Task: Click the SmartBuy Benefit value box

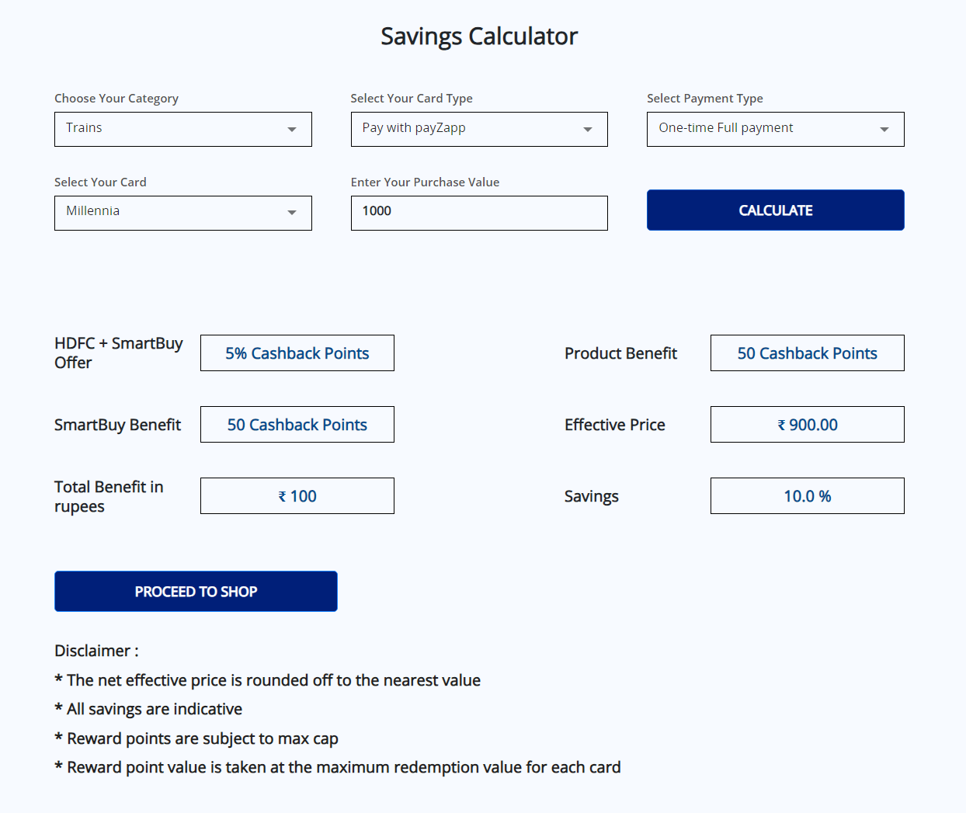Action: pyautogui.click(x=297, y=425)
